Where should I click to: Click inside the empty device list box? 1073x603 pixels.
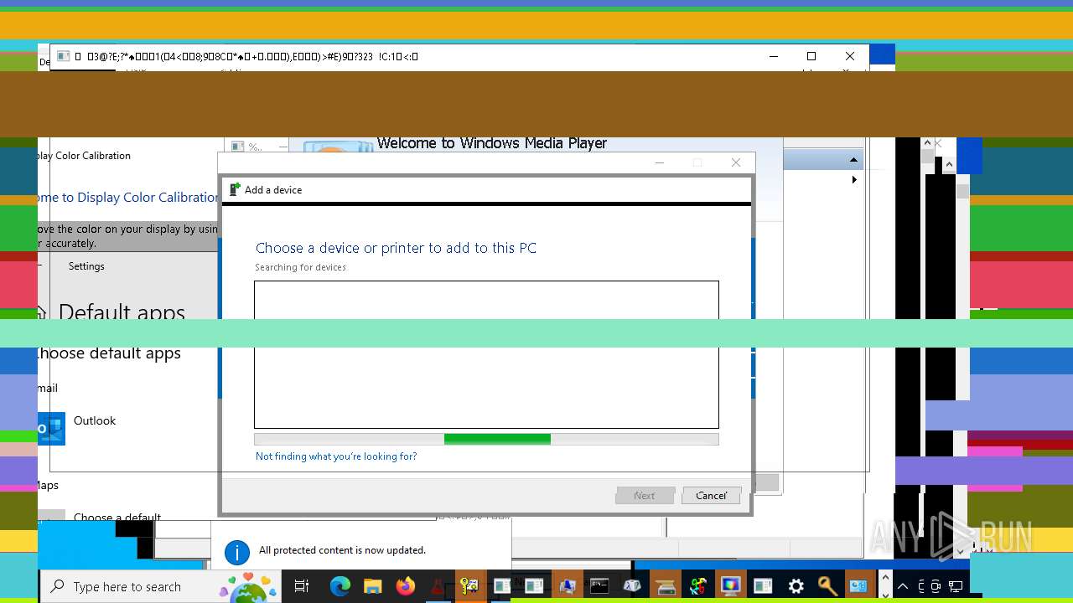pos(486,354)
